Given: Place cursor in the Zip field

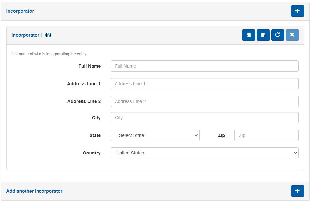Looking at the screenshot, I should point(266,135).
